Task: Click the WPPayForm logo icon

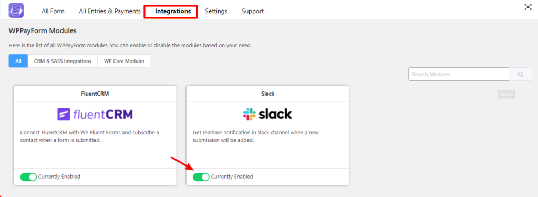Action: (16, 11)
